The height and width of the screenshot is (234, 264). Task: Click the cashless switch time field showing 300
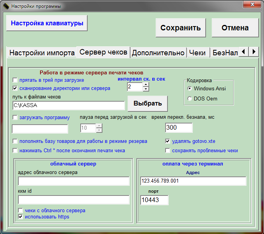click(x=179, y=128)
